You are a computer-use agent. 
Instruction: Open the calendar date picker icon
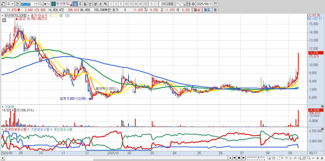click(216, 4)
